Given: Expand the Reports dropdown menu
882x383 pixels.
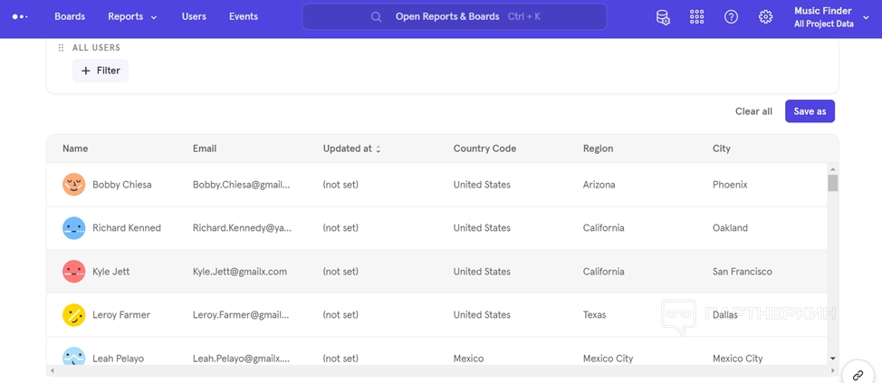Looking at the screenshot, I should click(x=132, y=17).
